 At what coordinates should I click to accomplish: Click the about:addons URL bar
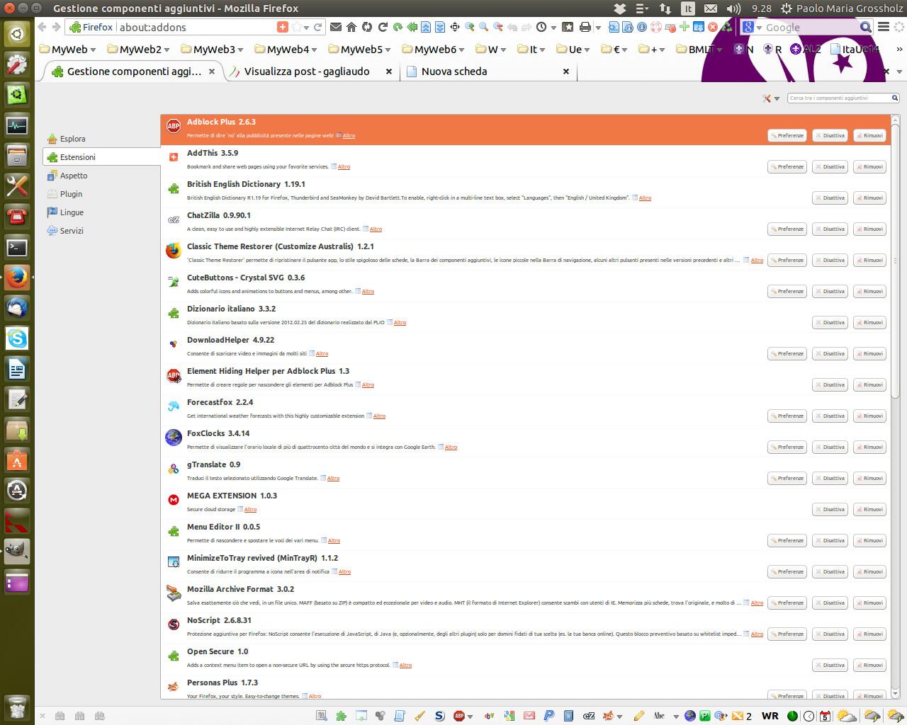click(x=196, y=27)
